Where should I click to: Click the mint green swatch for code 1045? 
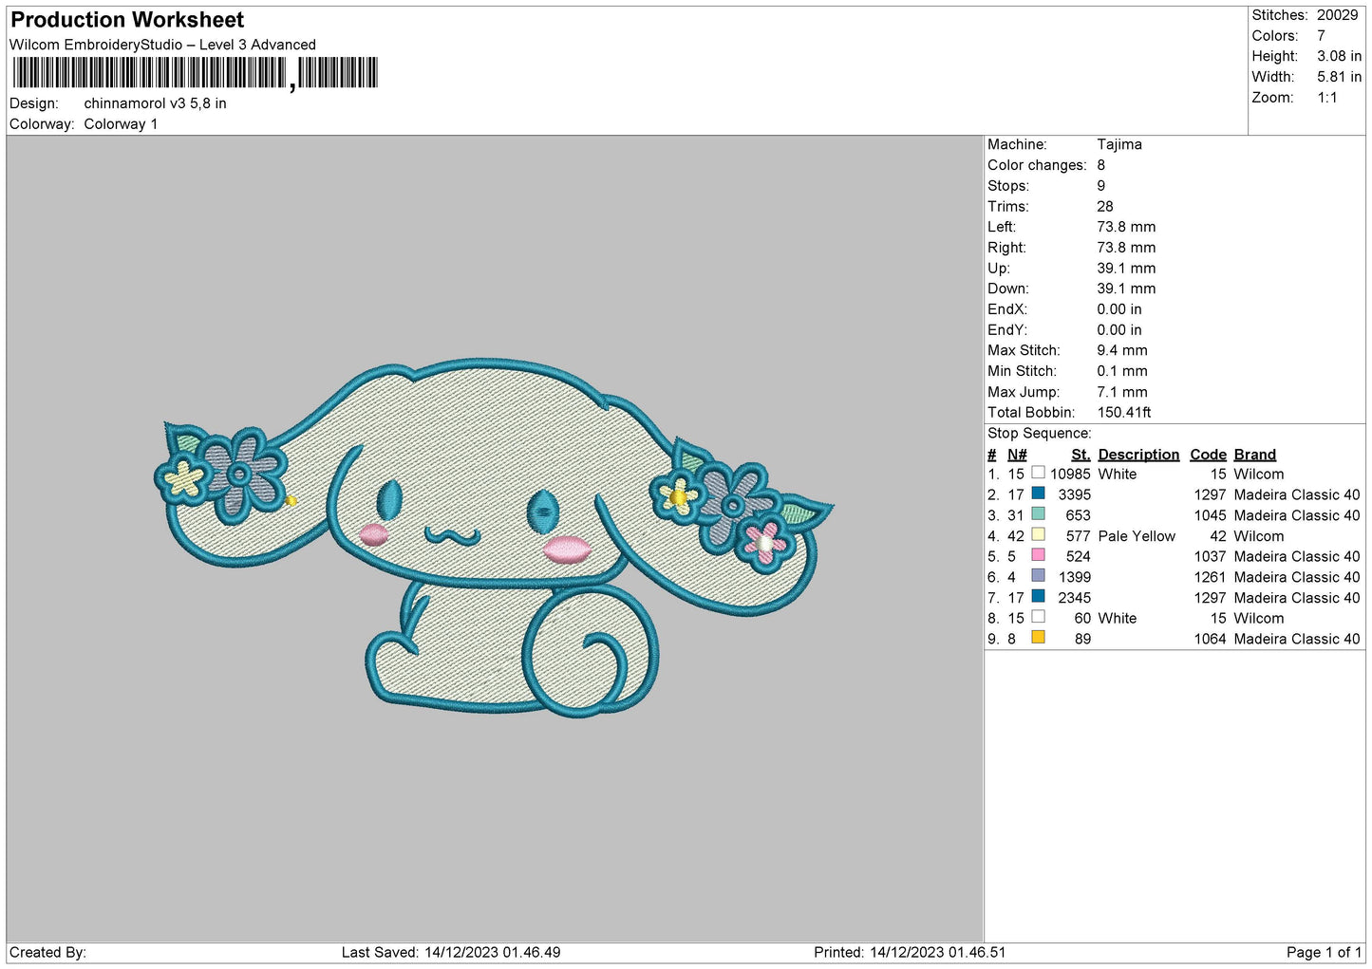click(x=1038, y=514)
